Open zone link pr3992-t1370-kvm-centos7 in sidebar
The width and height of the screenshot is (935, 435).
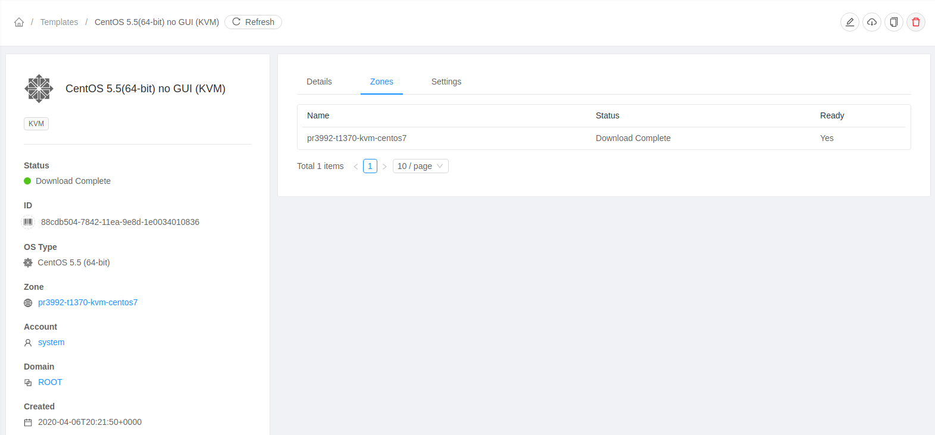click(87, 302)
